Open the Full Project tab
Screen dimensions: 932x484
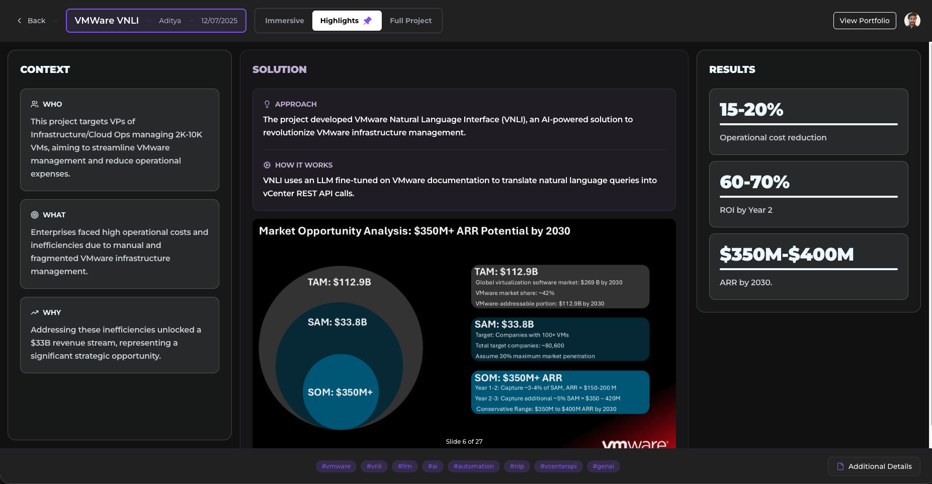pos(410,21)
